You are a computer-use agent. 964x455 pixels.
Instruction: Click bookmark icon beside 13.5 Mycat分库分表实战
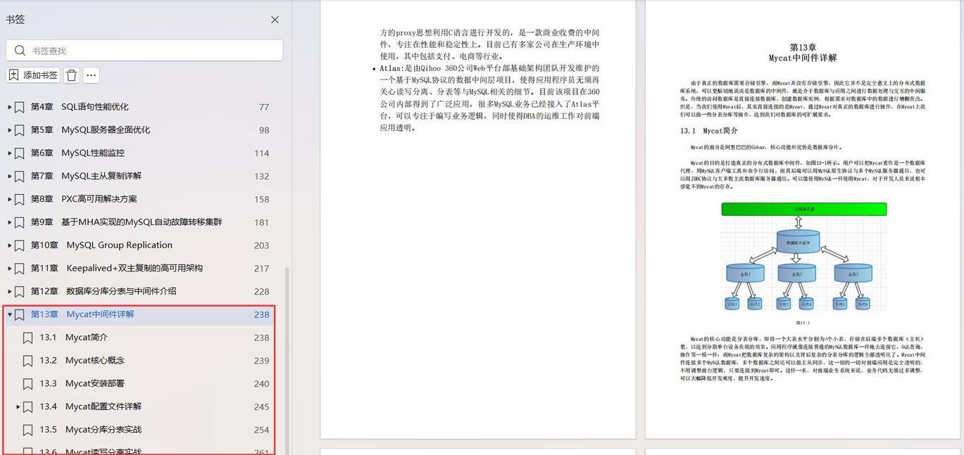[x=27, y=430]
